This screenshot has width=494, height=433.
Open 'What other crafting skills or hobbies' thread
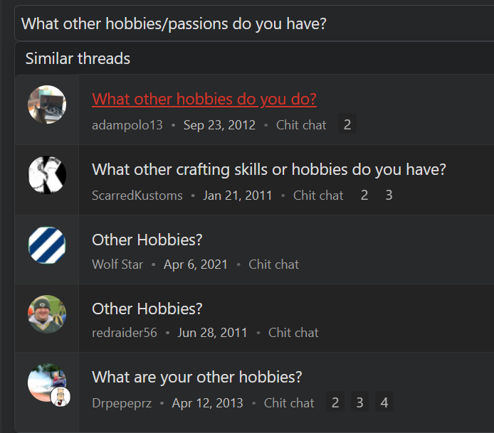tap(269, 170)
